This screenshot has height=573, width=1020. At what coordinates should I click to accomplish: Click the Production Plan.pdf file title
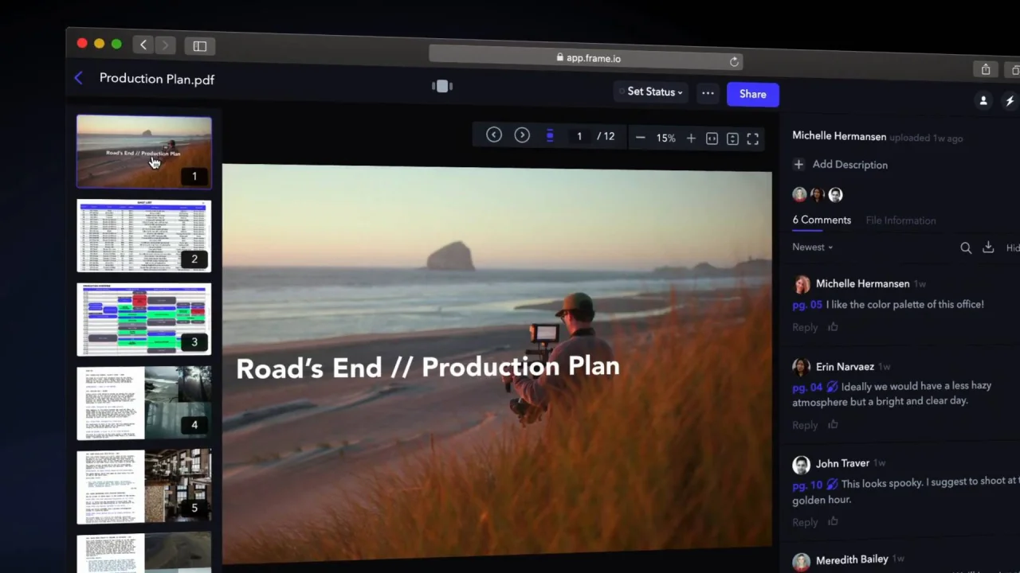click(x=157, y=79)
